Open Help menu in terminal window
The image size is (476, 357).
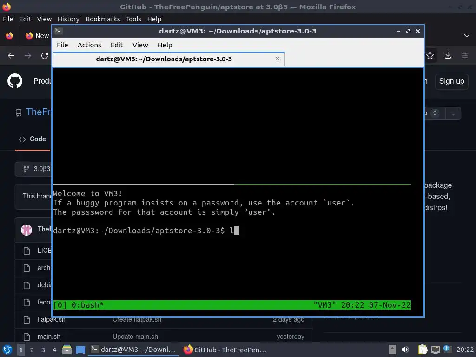tap(165, 45)
